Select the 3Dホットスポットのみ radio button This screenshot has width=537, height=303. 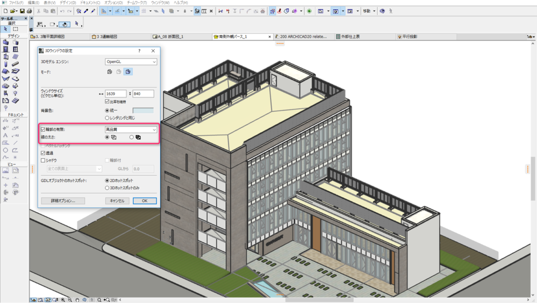[x=107, y=188]
